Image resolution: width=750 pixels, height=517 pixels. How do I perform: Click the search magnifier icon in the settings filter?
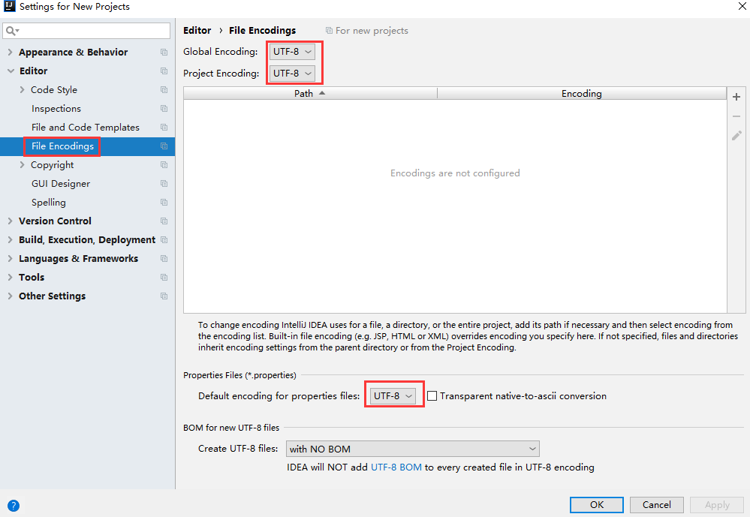(x=11, y=31)
